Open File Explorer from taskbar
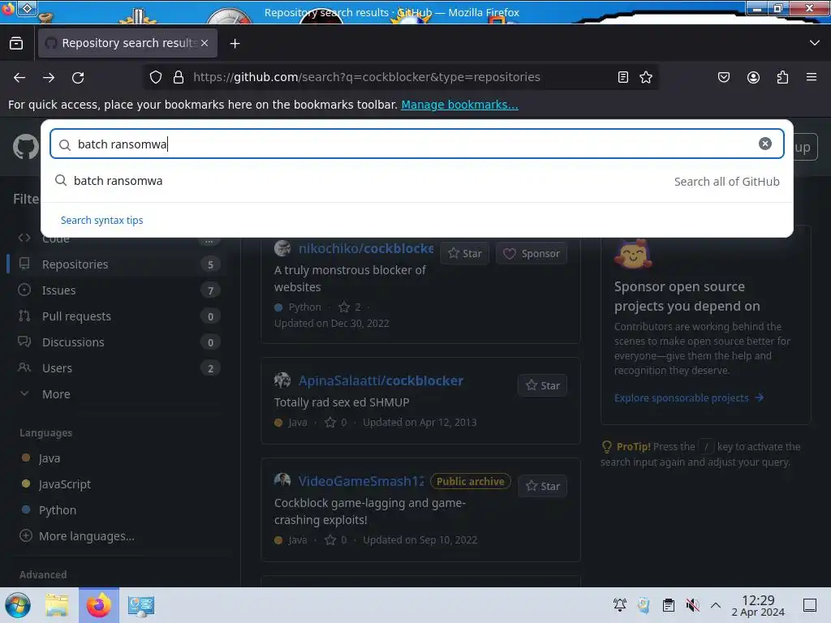831x623 pixels. pos(57,605)
